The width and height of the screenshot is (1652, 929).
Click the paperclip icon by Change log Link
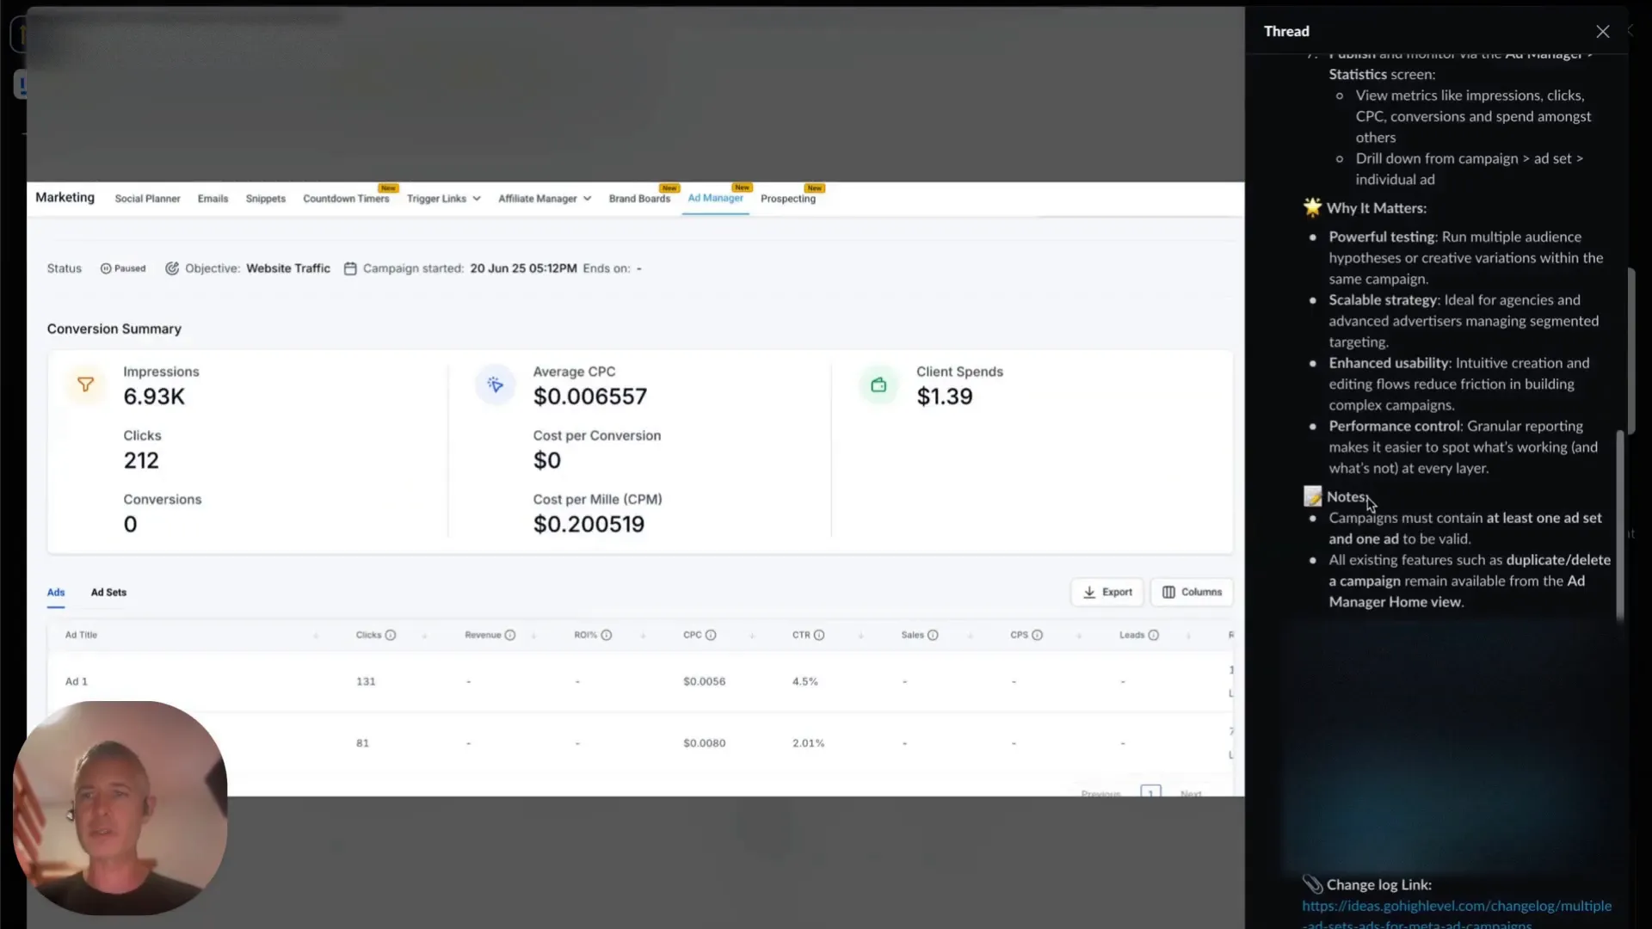[1312, 884]
